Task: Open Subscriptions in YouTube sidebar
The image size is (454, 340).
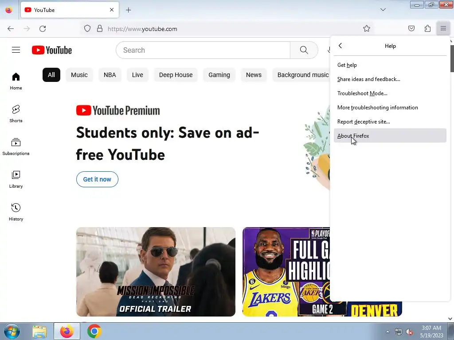Action: pyautogui.click(x=16, y=147)
